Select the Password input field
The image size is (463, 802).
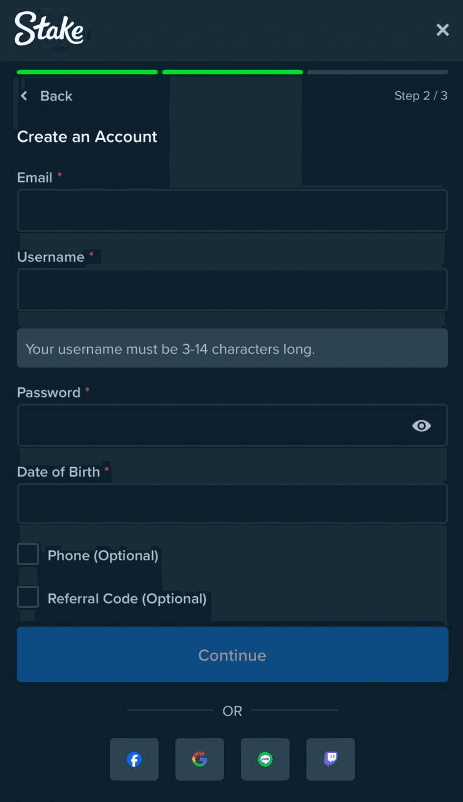(x=211, y=426)
